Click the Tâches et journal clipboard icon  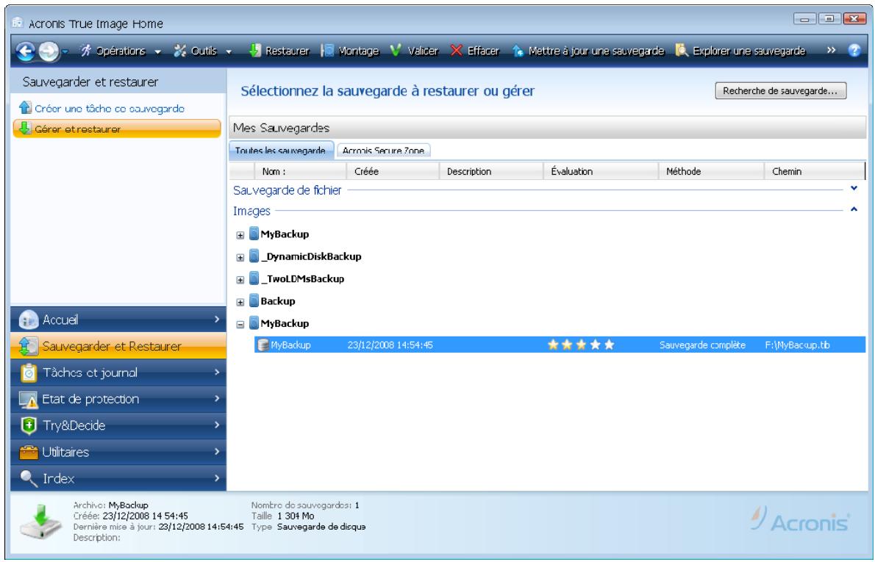tap(28, 372)
